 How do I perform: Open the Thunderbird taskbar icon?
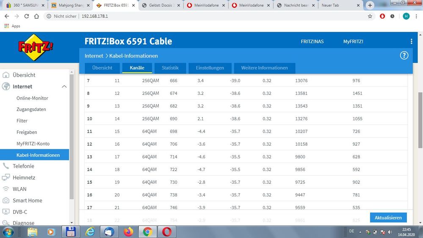(x=109, y=232)
